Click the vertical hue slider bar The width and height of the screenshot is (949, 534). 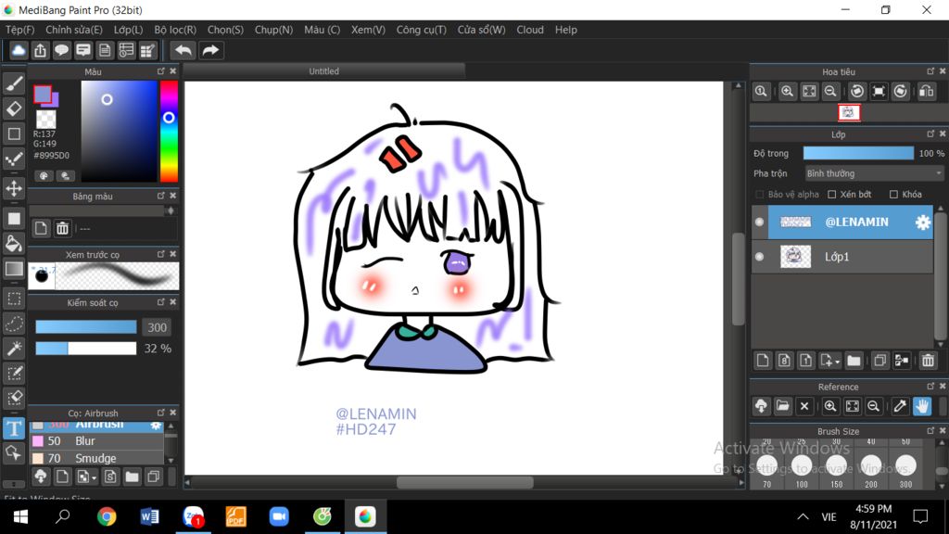coord(169,132)
